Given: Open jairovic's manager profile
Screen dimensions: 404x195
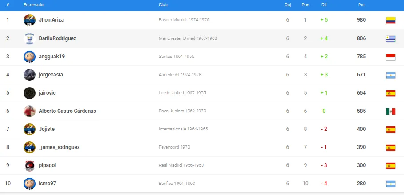Looking at the screenshot, I should (47, 92).
